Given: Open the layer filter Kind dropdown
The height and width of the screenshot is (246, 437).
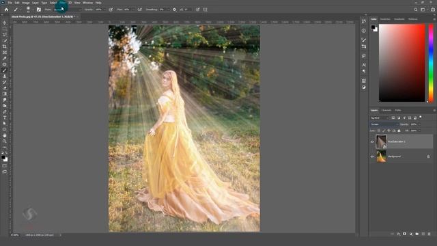Looking at the screenshot, I should click(x=379, y=118).
